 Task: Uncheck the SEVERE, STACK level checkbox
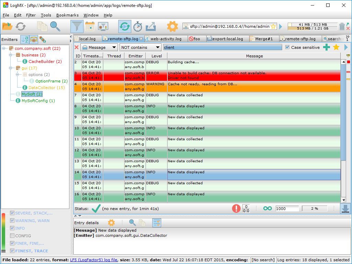12,213
